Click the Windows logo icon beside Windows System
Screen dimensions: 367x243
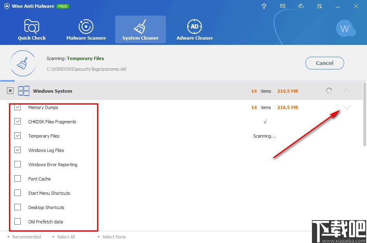tap(24, 91)
